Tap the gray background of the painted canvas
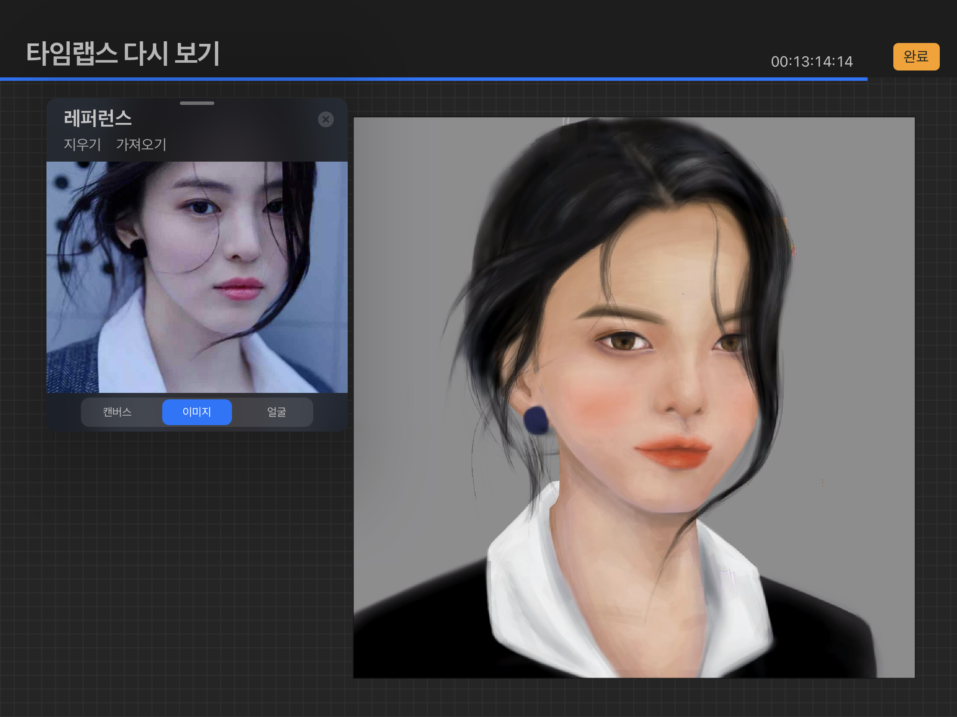This screenshot has width=957, height=717. tap(411, 216)
